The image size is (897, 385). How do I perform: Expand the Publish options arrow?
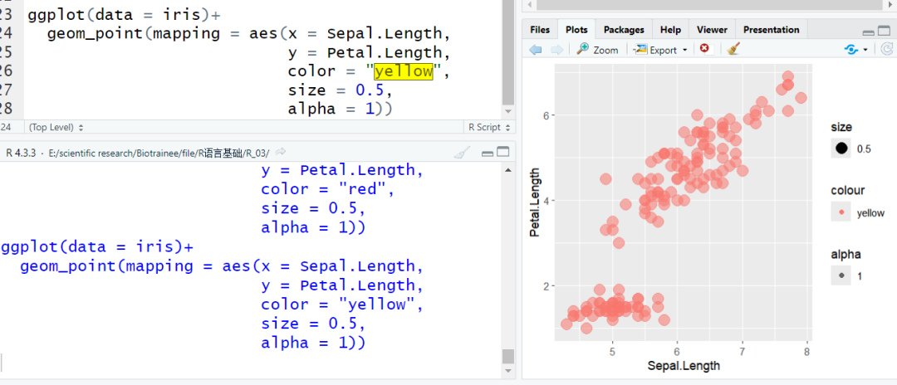(x=865, y=50)
